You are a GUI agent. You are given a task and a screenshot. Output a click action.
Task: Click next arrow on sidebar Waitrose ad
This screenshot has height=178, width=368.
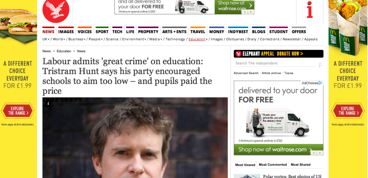click(320, 153)
